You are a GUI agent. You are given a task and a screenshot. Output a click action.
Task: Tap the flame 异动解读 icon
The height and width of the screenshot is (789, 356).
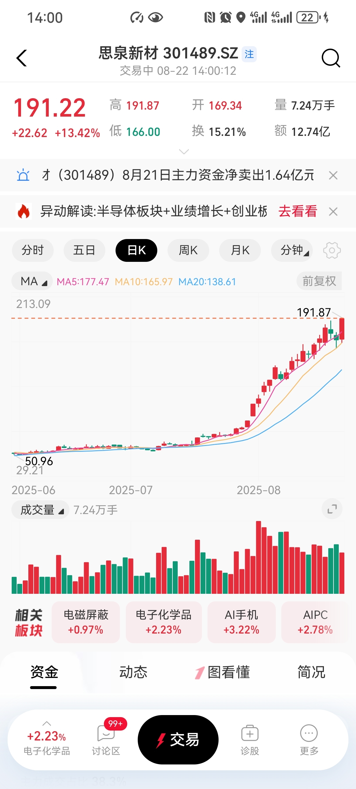pos(24,211)
